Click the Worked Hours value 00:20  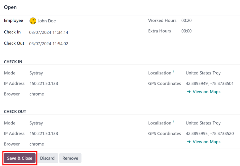tap(186, 21)
